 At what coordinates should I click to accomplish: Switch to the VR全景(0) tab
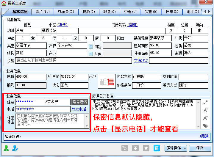pyautogui.click(x=66, y=12)
